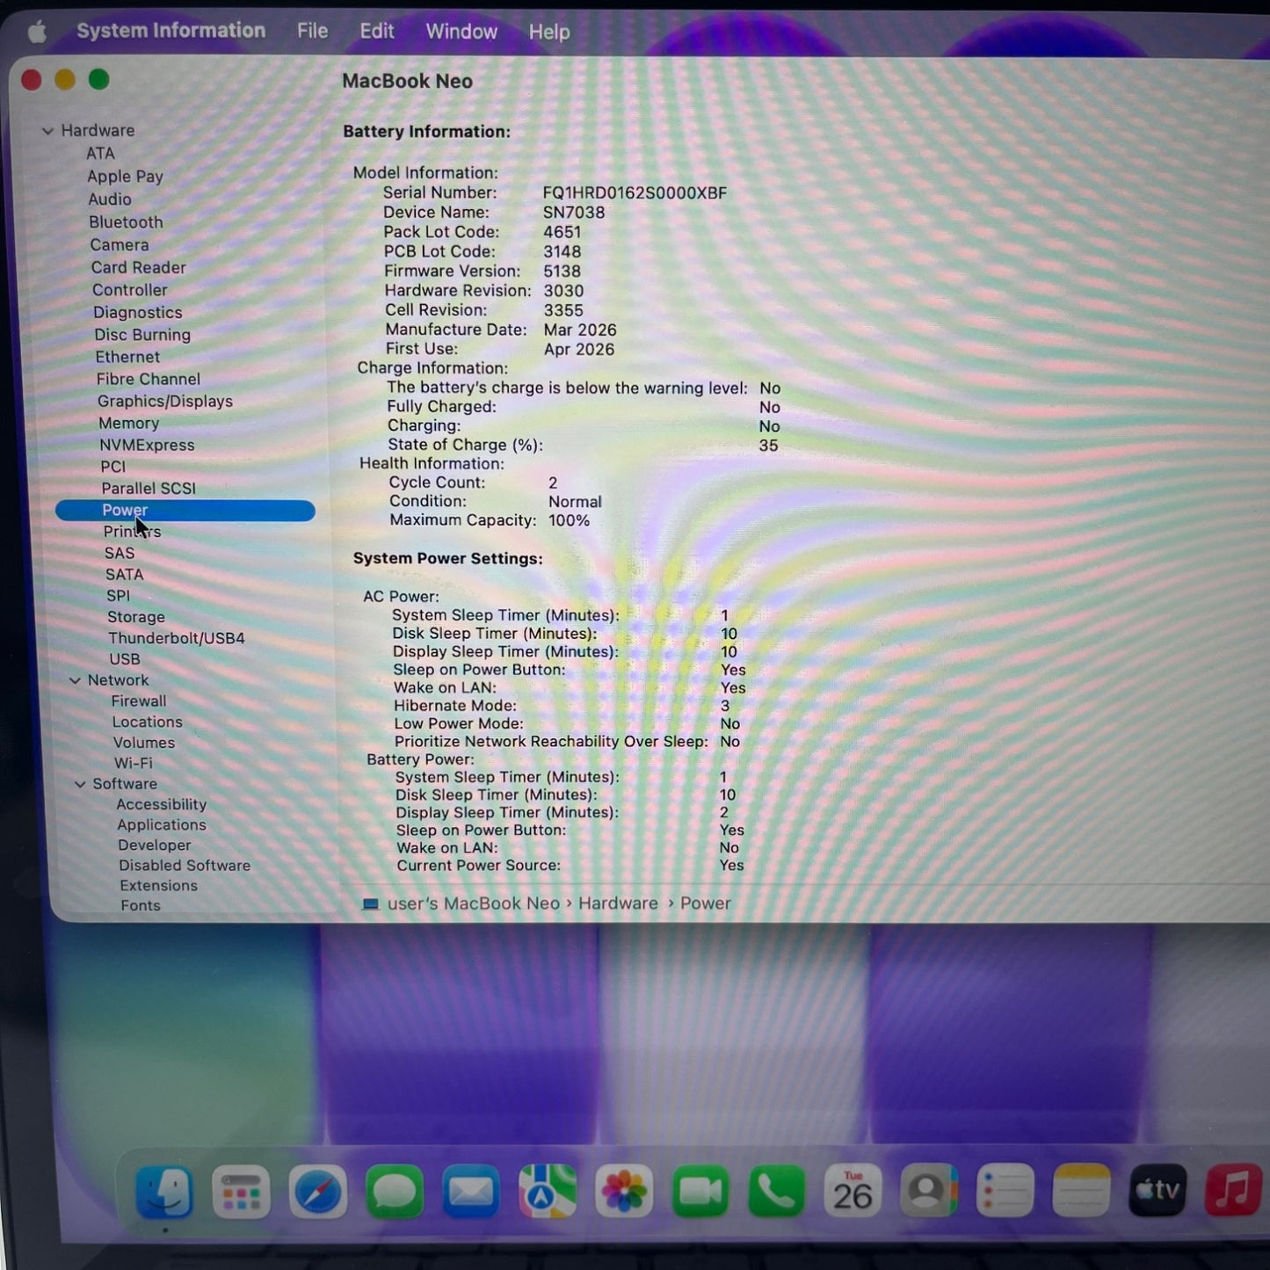Select Disc Burning in the sidebar
Image resolution: width=1270 pixels, height=1270 pixels.
(x=142, y=335)
